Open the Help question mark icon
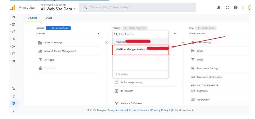Screen dimensions: 255x119 pos(236,7)
